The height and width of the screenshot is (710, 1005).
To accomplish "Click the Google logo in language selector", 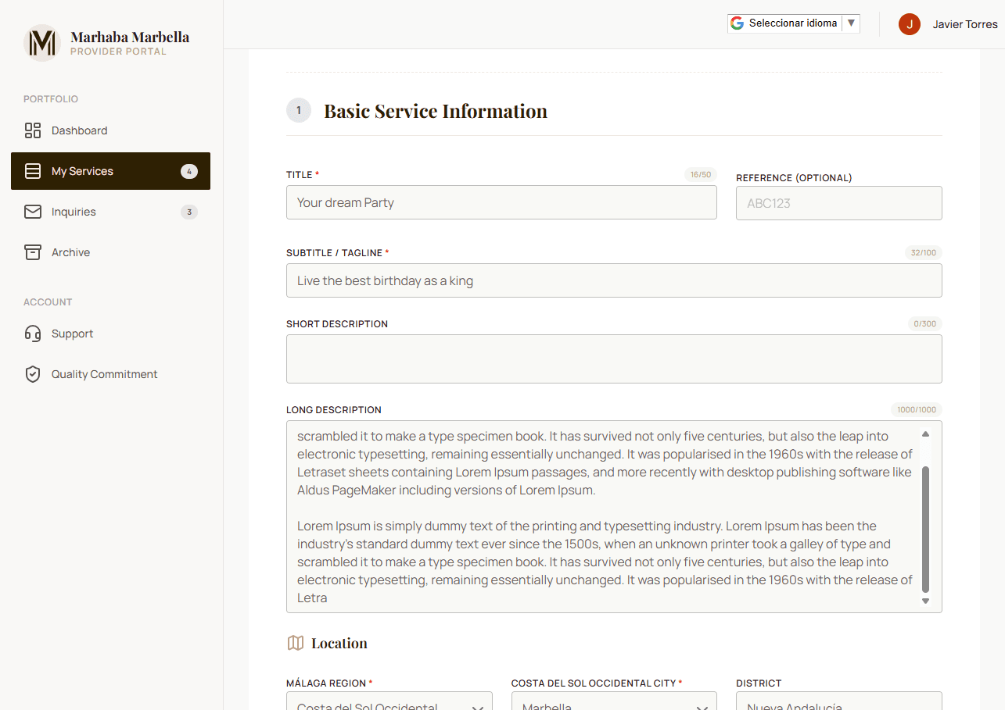I will 737,23.
